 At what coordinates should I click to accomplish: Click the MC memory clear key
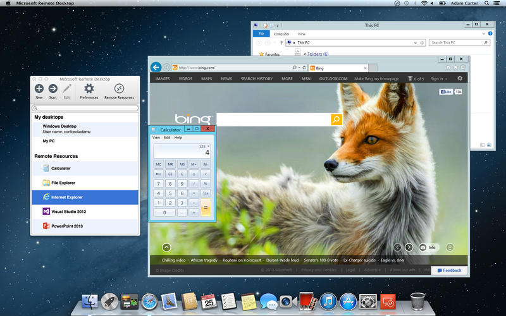(159, 164)
